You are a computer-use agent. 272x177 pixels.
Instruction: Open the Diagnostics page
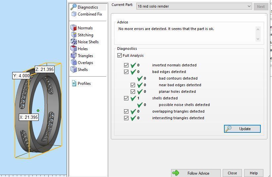88,7
